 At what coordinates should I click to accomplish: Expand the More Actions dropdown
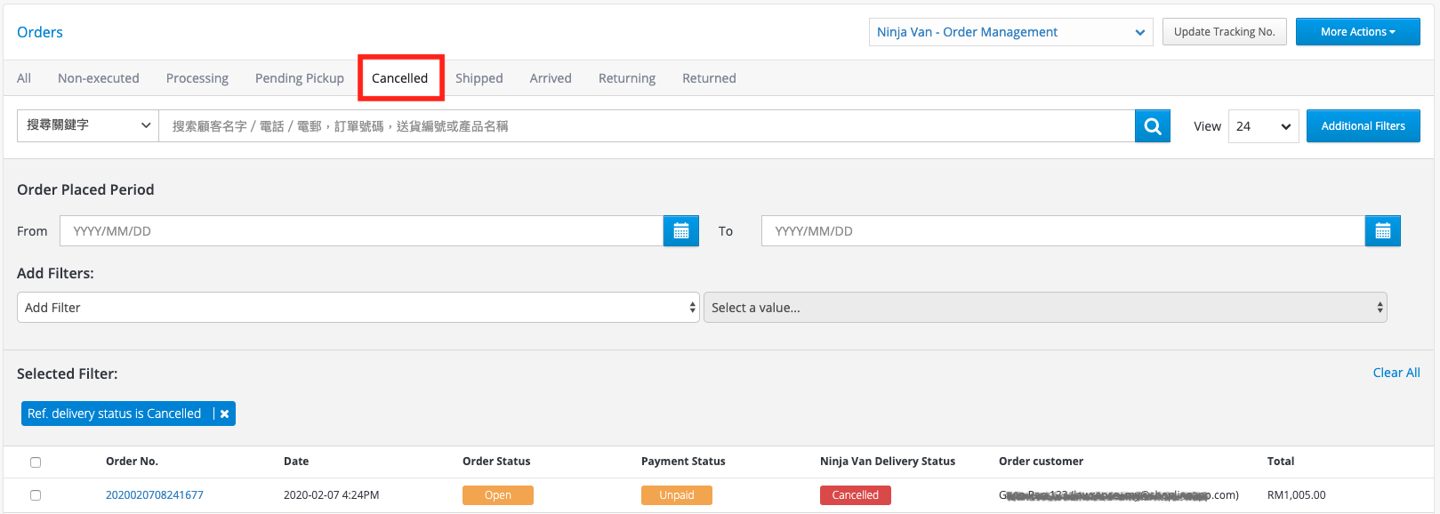(x=1357, y=32)
